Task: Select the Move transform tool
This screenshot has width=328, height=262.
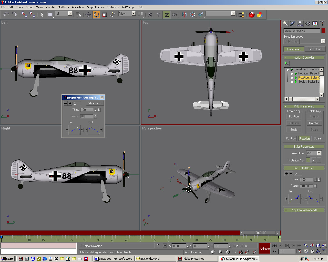Action: pyautogui.click(x=88, y=15)
